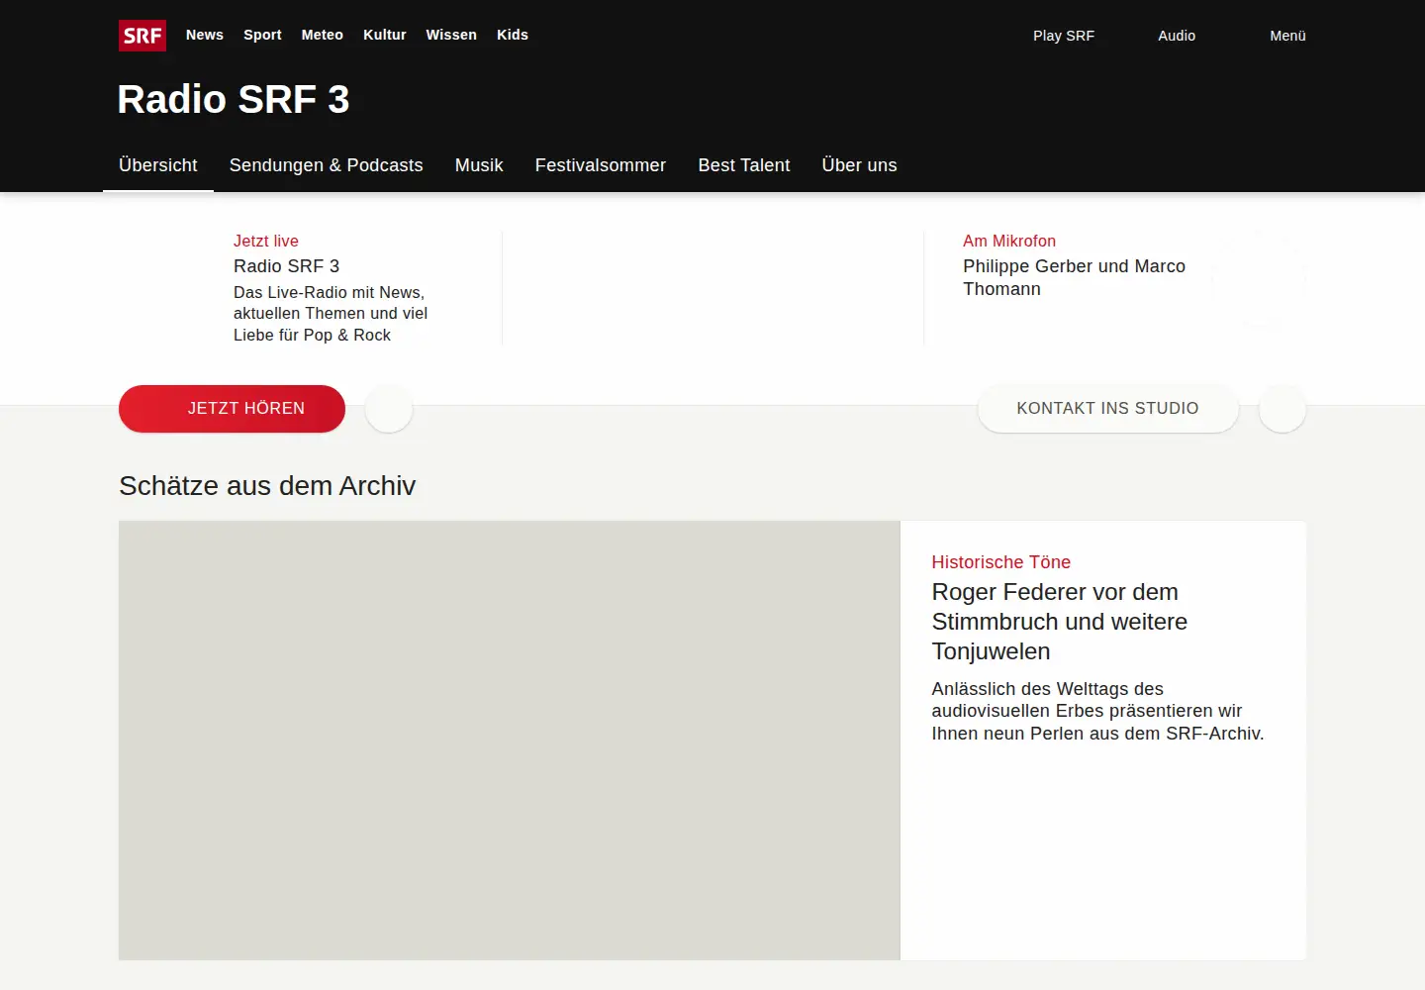The image size is (1425, 990).
Task: Click the Radio SRF 3 page heading
Action: click(x=234, y=99)
